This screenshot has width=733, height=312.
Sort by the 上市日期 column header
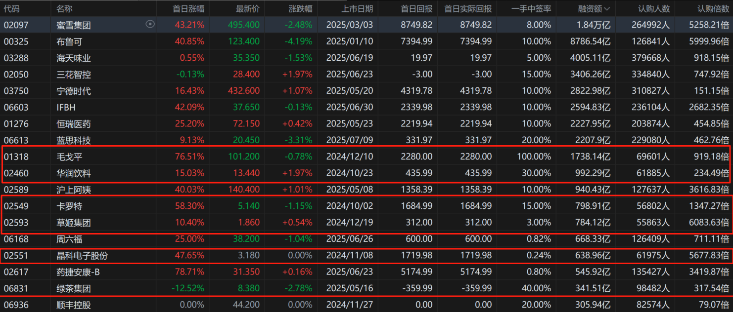click(x=357, y=8)
